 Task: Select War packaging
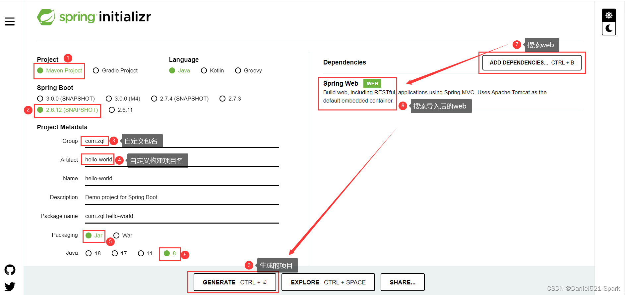[x=123, y=235]
